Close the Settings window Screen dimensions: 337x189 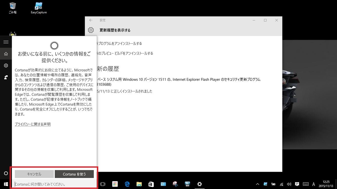(276, 20)
